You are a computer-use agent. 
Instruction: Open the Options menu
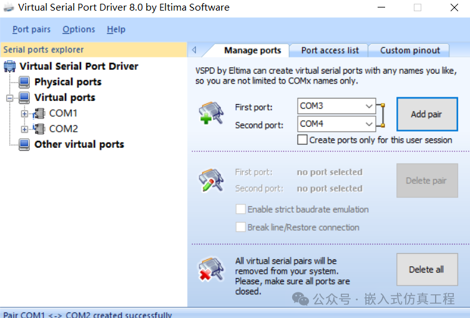[79, 29]
